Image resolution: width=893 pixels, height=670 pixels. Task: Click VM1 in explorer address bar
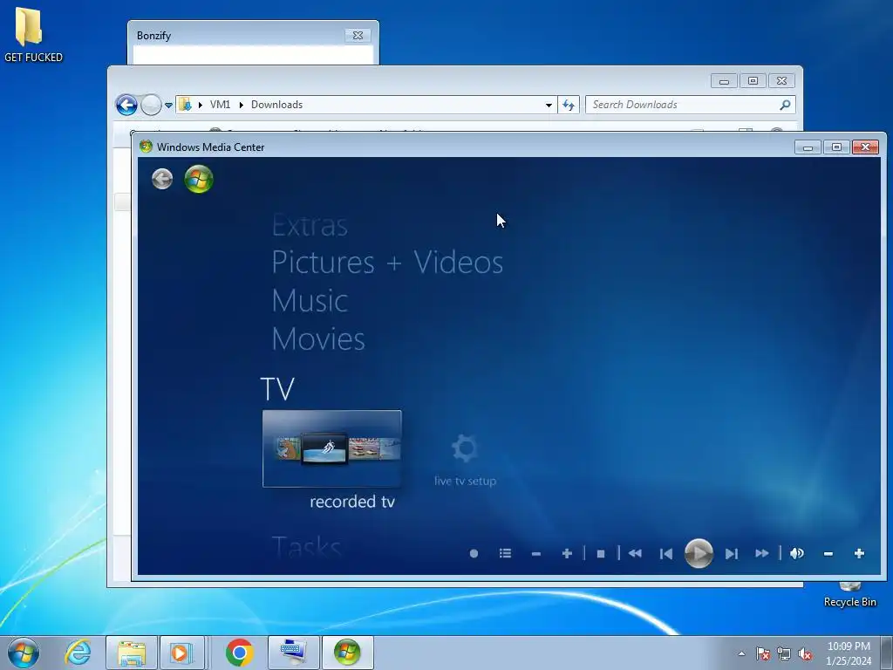[220, 105]
